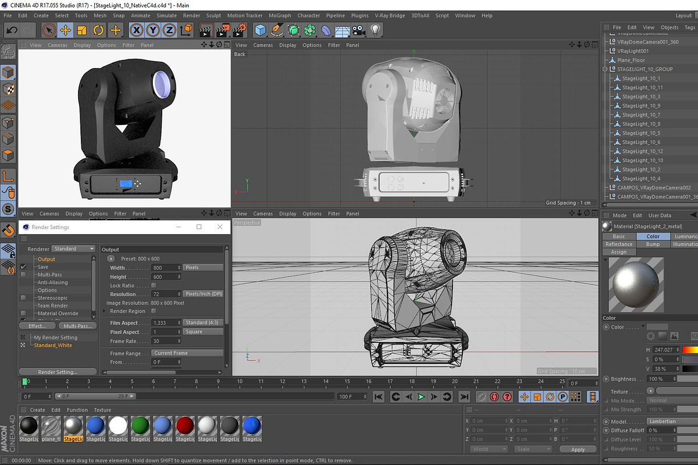Viewport: 698px width, 465px height.
Task: Activate the Move tool in top toolbar
Action: click(x=66, y=30)
